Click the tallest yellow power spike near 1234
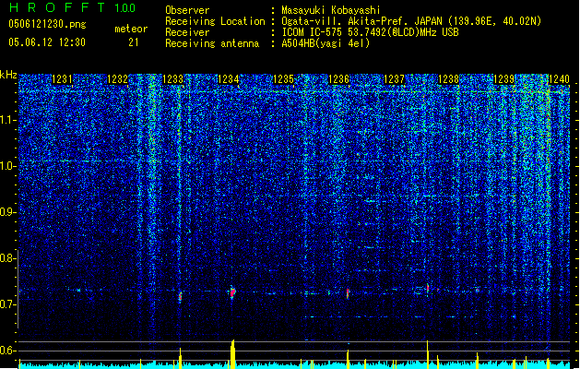 (x=232, y=354)
